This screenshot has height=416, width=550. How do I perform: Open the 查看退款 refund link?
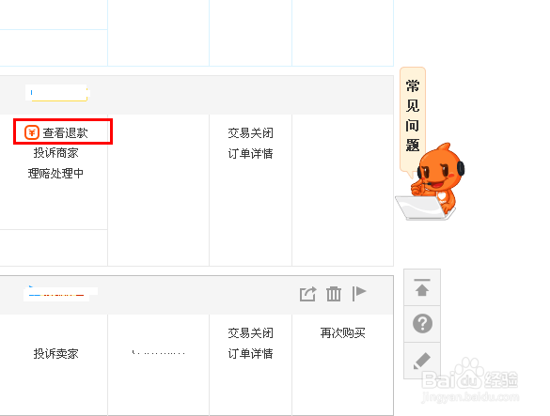[65, 132]
